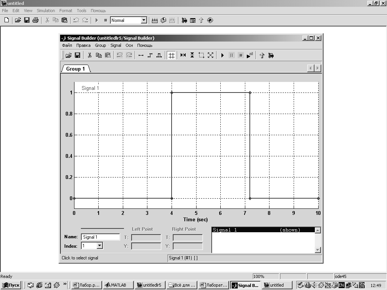The width and height of the screenshot is (387, 290).
Task: Open the Normal simulation mode dropdown
Action: [144, 20]
